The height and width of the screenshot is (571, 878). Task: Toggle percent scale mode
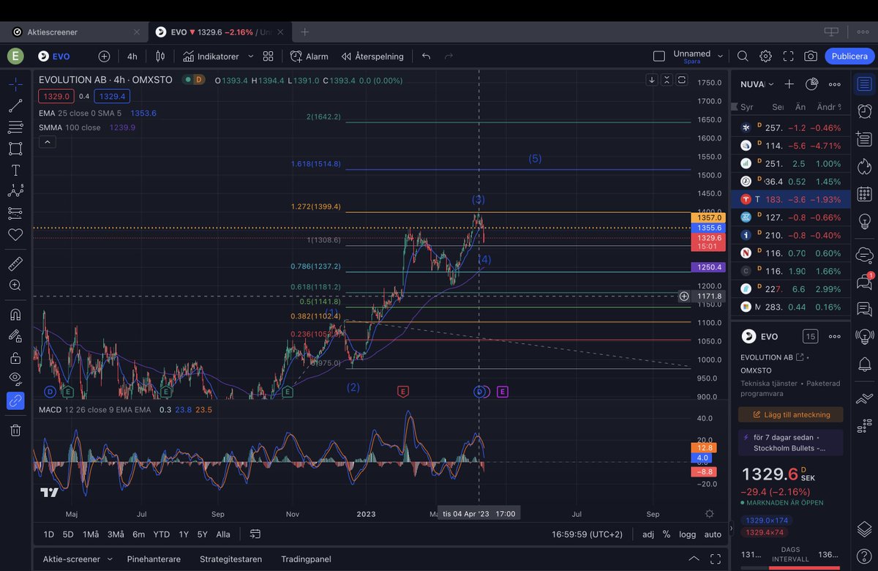pos(666,534)
